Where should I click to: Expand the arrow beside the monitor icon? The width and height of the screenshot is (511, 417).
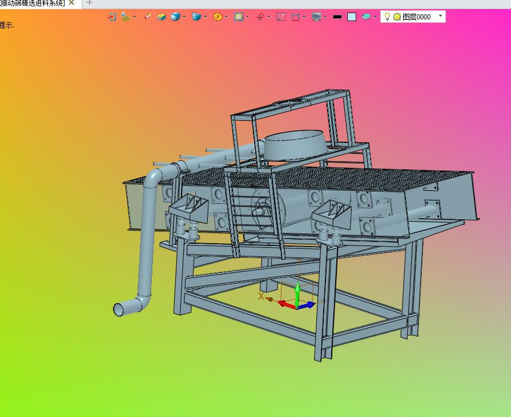click(x=325, y=17)
